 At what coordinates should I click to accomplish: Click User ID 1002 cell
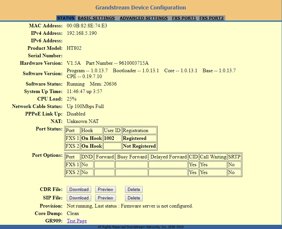[112, 138]
